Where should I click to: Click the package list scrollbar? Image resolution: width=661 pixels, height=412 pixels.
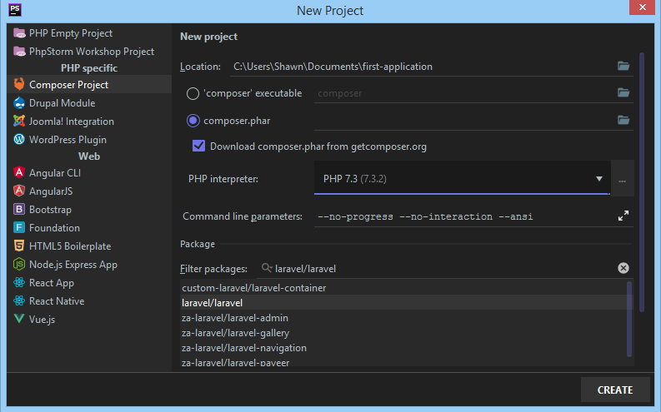(629, 319)
